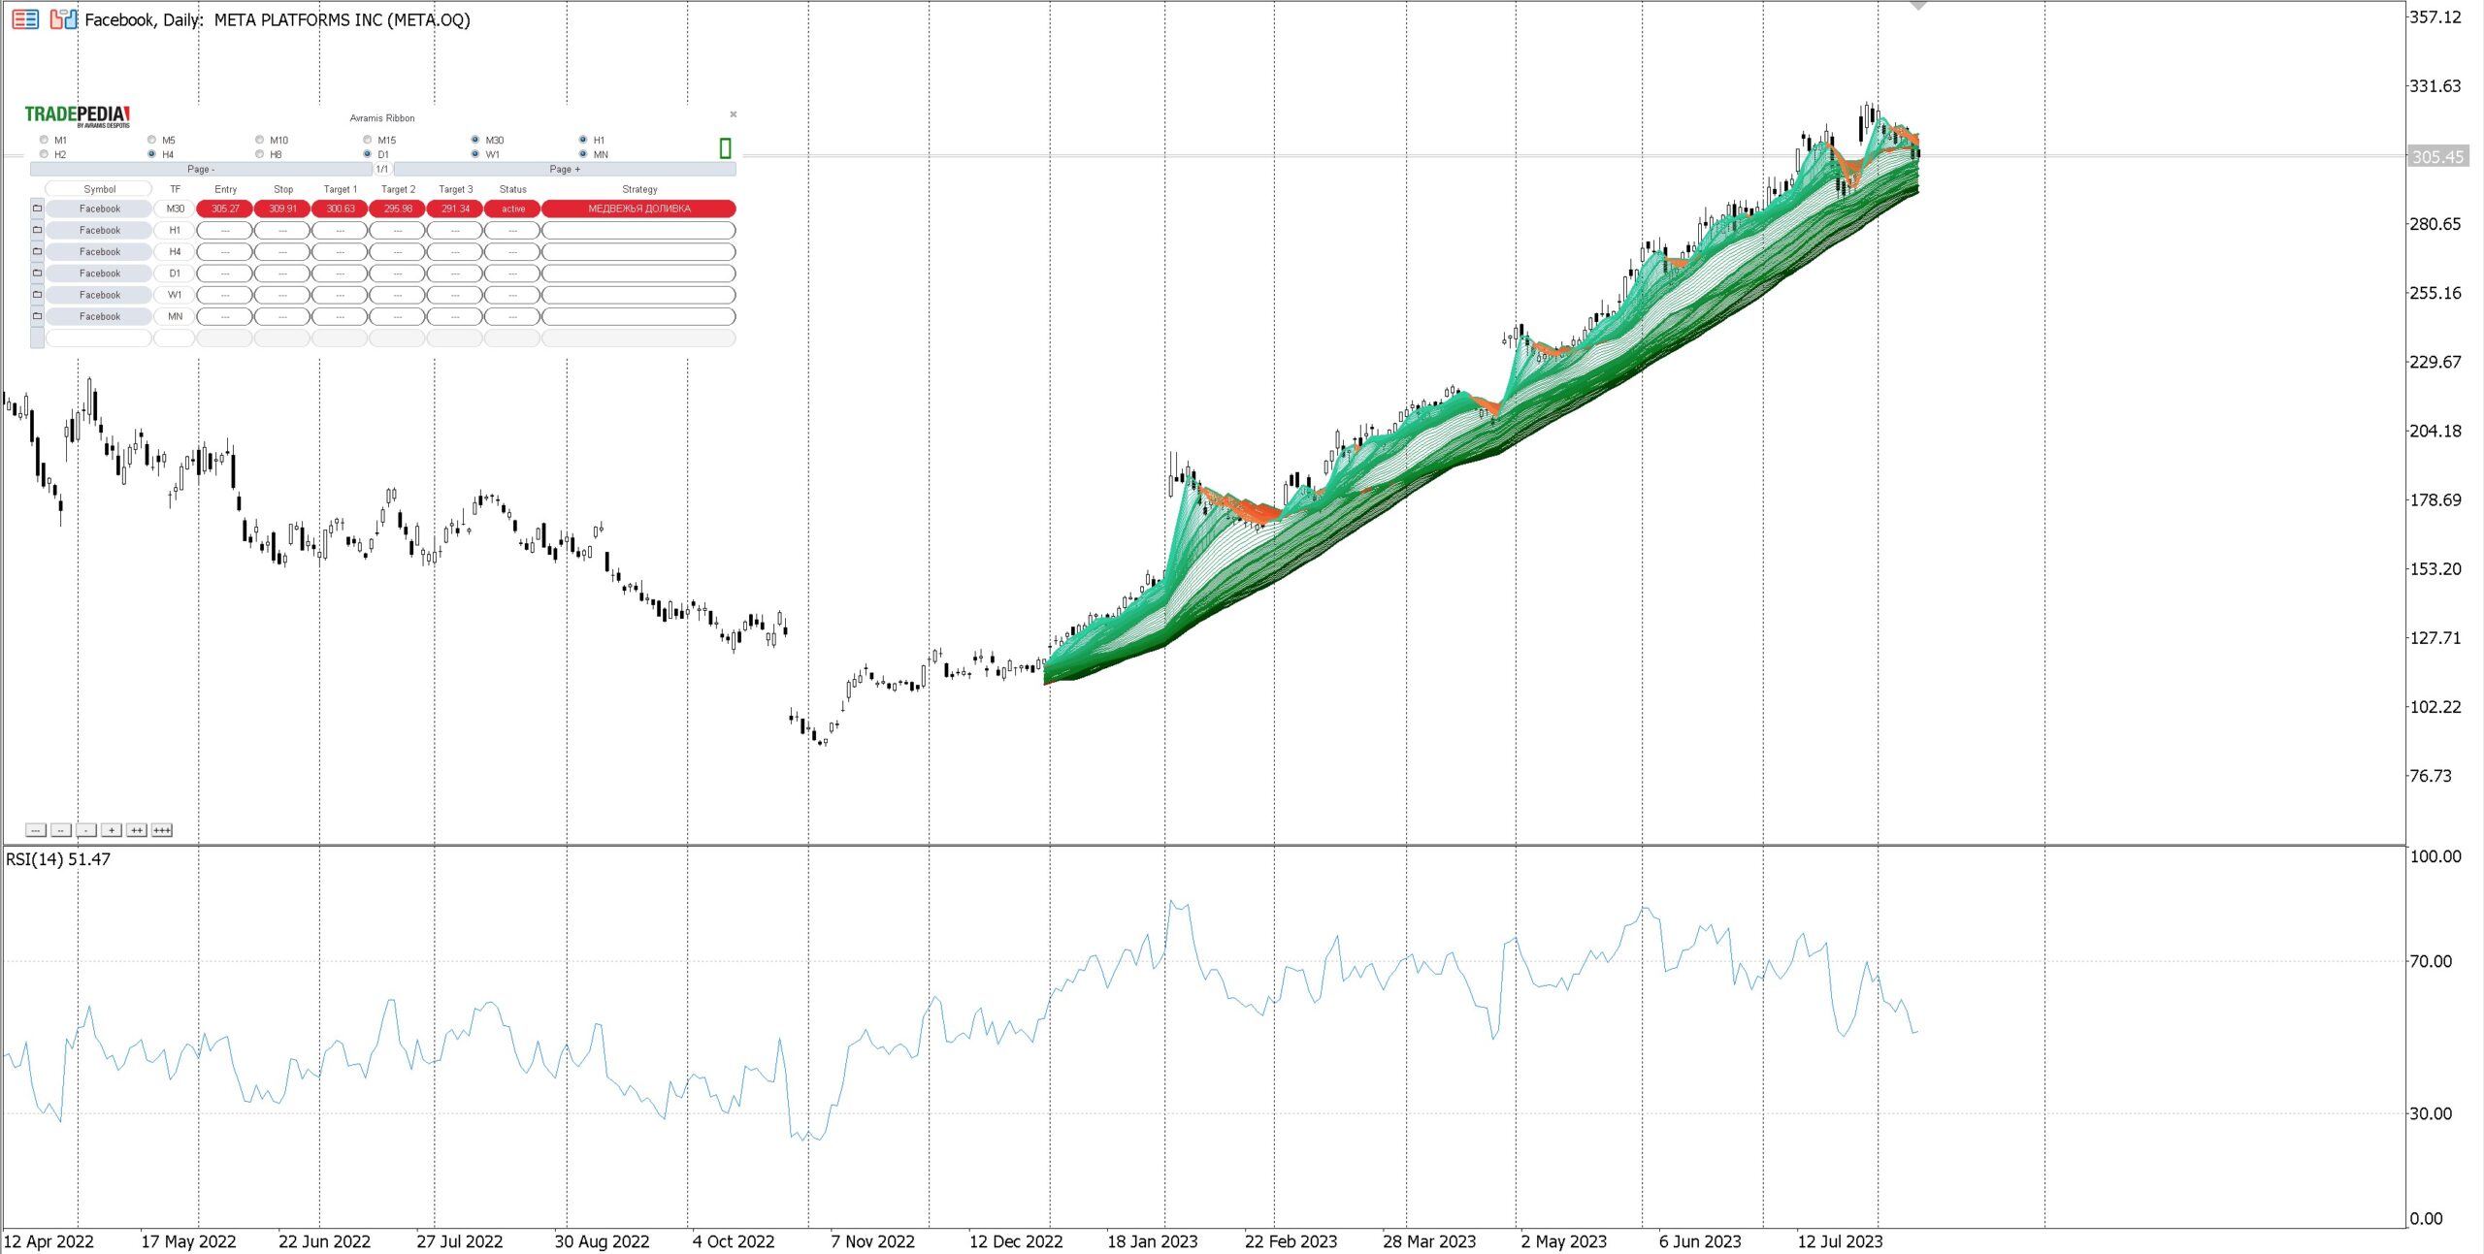The image size is (2484, 1254).
Task: Open the chart icon for Facebook MN row
Action: (x=38, y=316)
